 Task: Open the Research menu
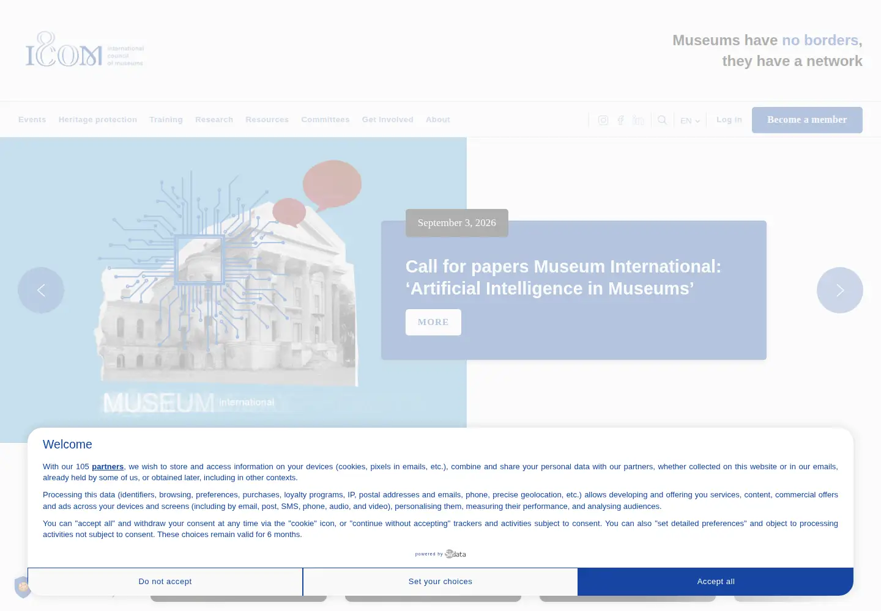(214, 120)
